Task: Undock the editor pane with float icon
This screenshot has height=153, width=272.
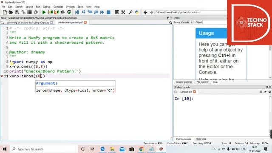Action: tap(168, 18)
